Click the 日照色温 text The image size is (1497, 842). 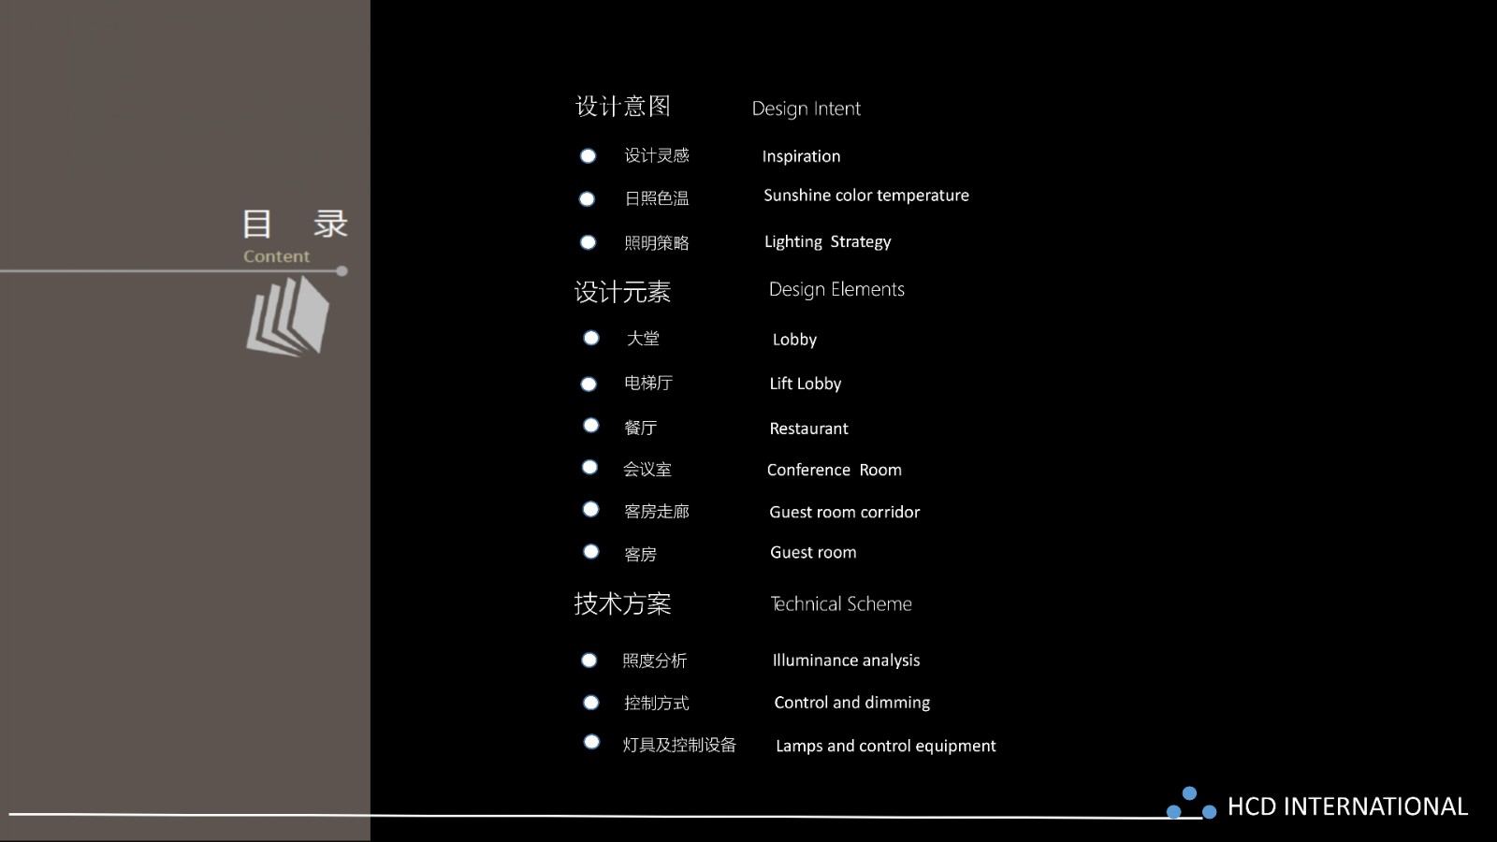[657, 198]
